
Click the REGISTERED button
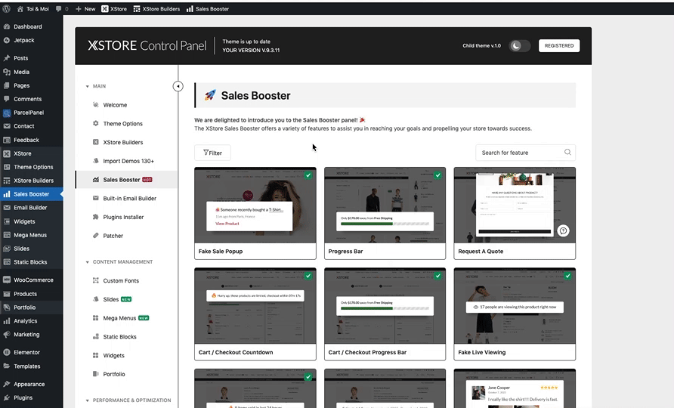tap(559, 45)
